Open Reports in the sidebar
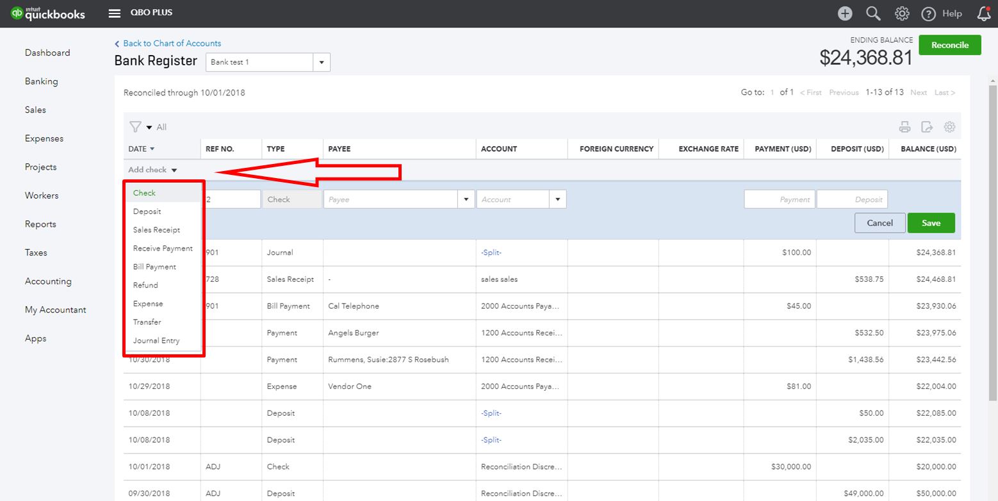 tap(40, 224)
